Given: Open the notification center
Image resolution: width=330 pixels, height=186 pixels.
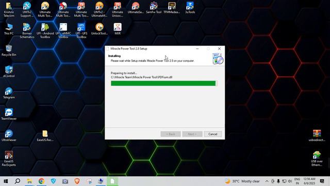Looking at the screenshot, I should 322,181.
